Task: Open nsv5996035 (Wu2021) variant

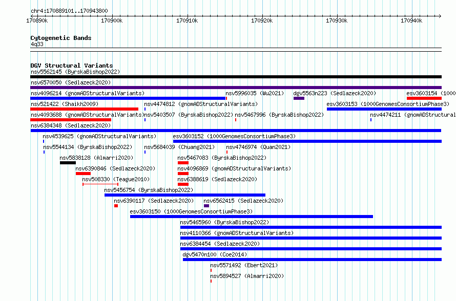Action: coord(255,93)
